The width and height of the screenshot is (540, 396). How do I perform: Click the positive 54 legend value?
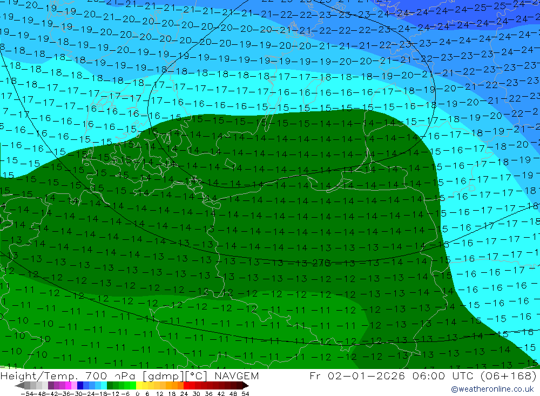(x=245, y=394)
